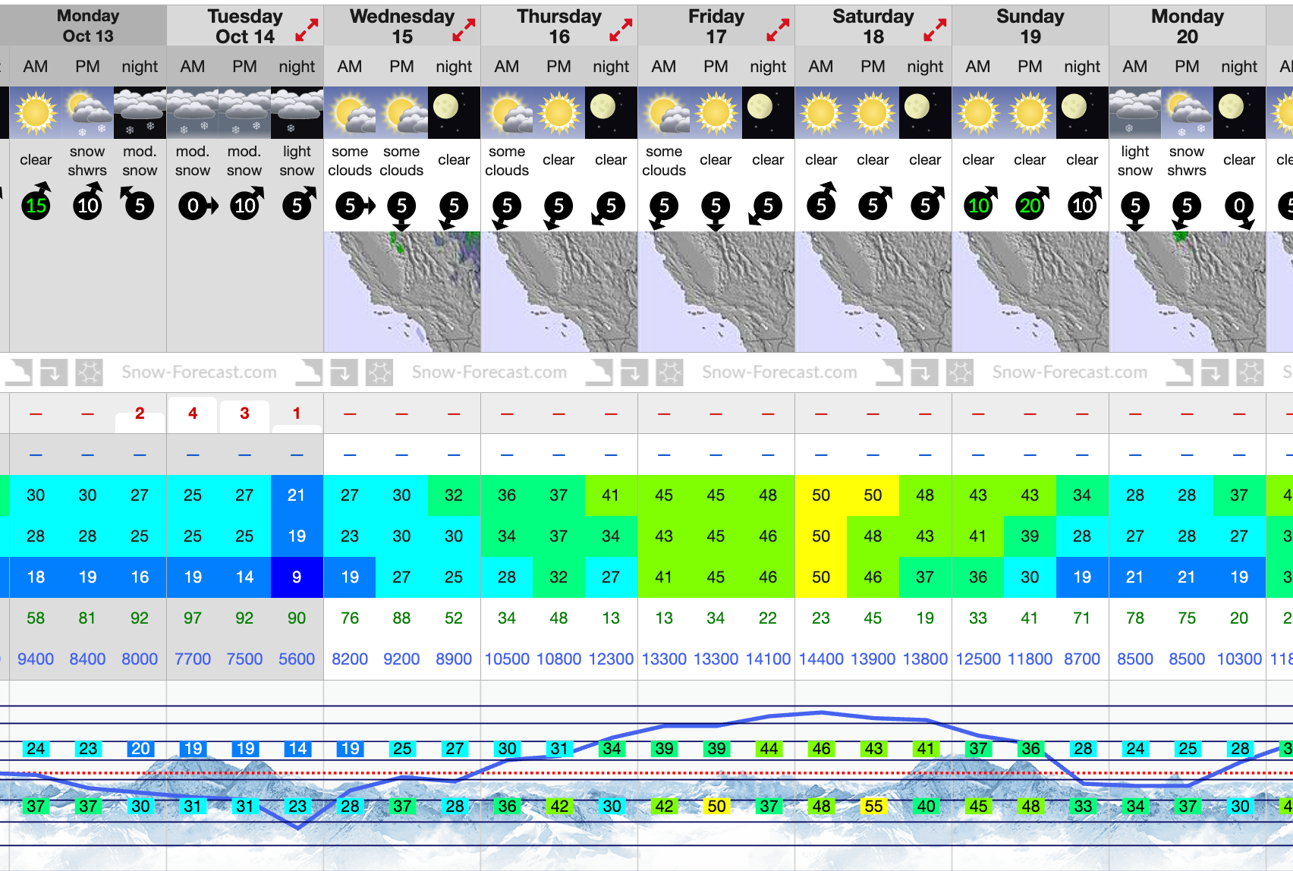Select the Thursday 16 day header
1293x871 pixels.
(558, 26)
